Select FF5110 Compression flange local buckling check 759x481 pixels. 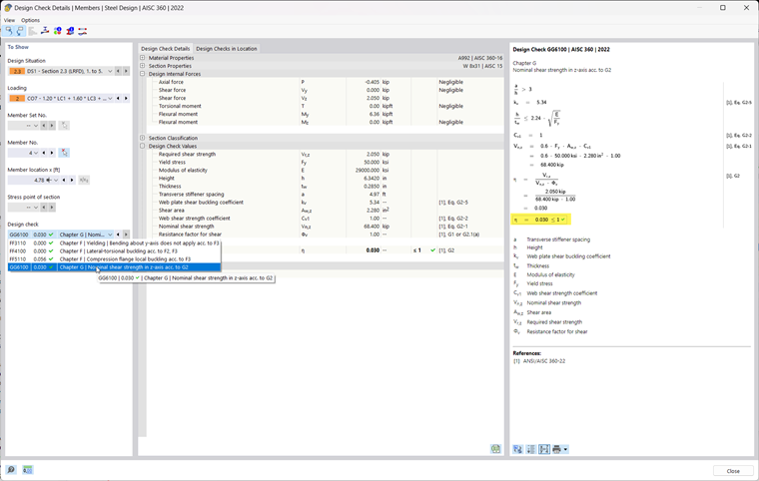(114, 258)
